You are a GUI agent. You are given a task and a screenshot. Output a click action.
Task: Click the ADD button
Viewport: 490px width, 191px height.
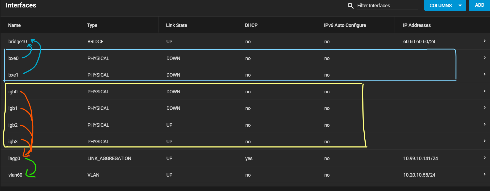point(479,5)
